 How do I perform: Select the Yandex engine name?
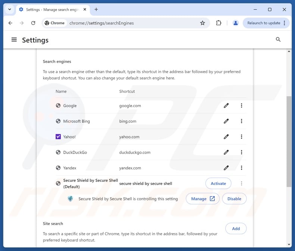[x=69, y=168]
